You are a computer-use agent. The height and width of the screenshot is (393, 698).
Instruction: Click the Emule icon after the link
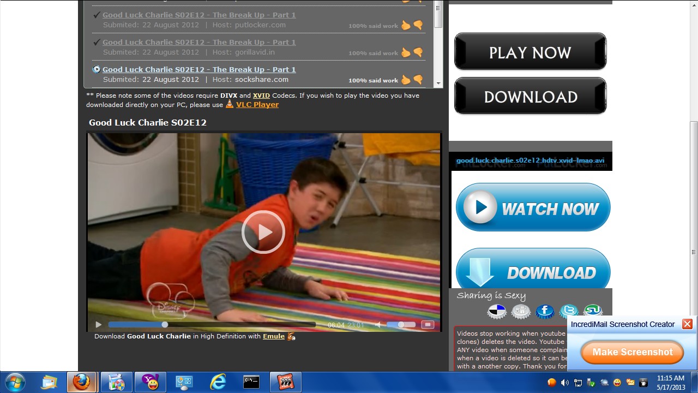[x=291, y=336]
